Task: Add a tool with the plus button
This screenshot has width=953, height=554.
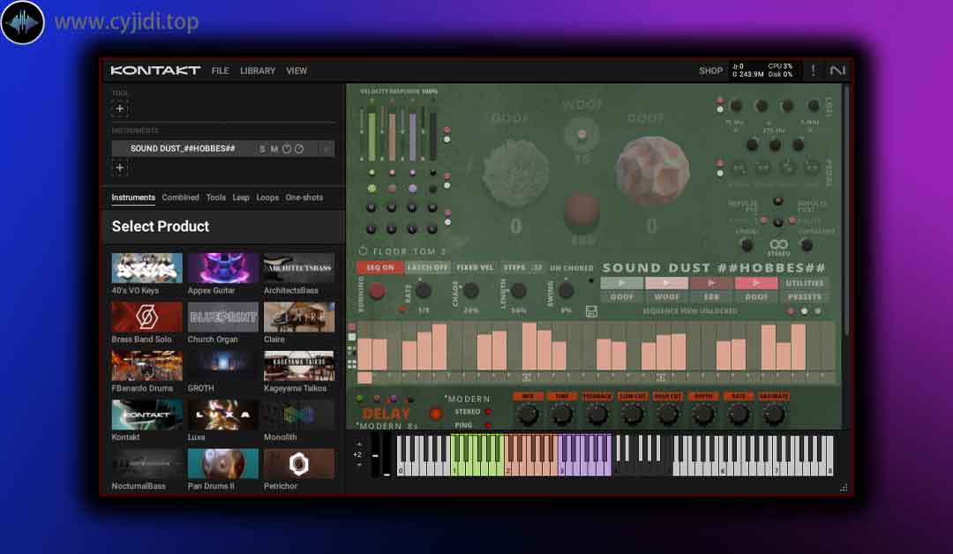Action: (120, 109)
